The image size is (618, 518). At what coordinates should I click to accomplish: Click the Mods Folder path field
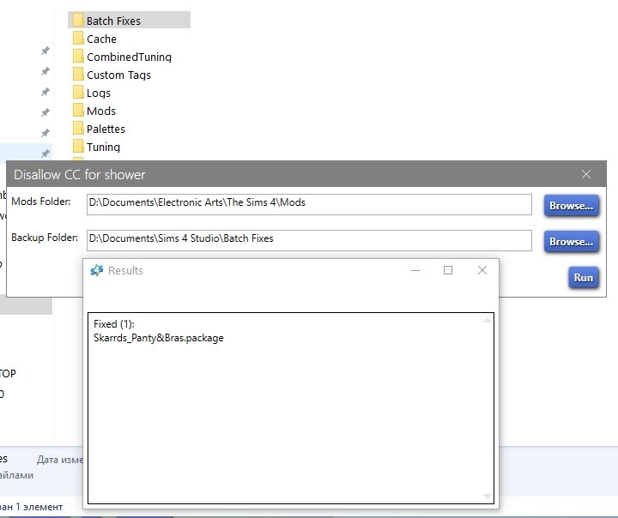(x=309, y=204)
